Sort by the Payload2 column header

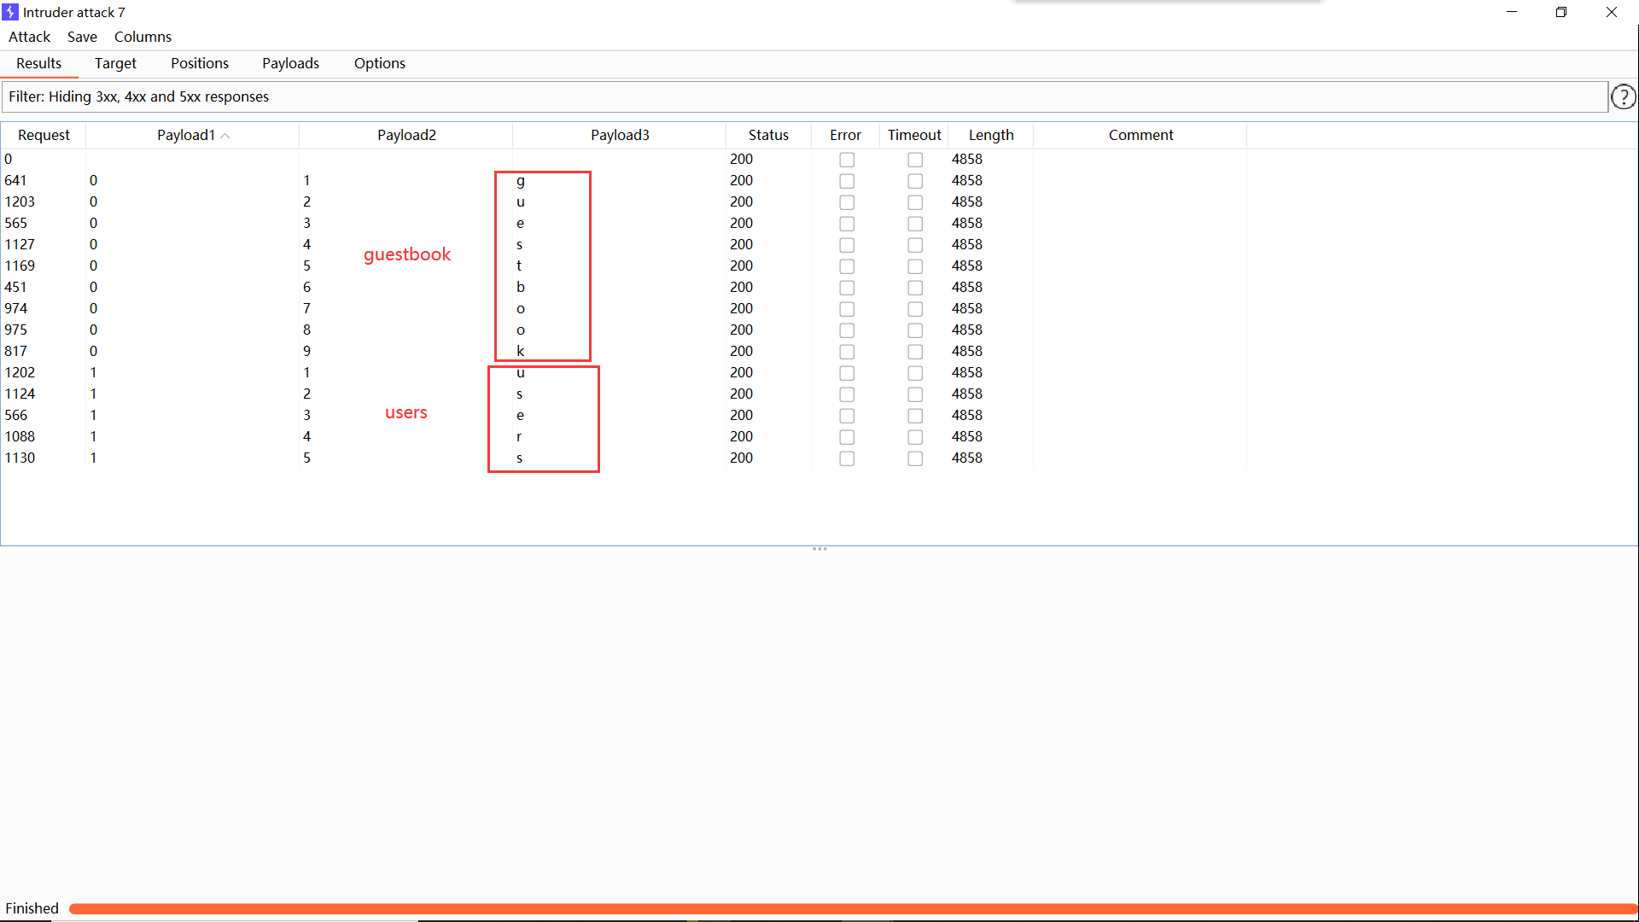pyautogui.click(x=406, y=135)
